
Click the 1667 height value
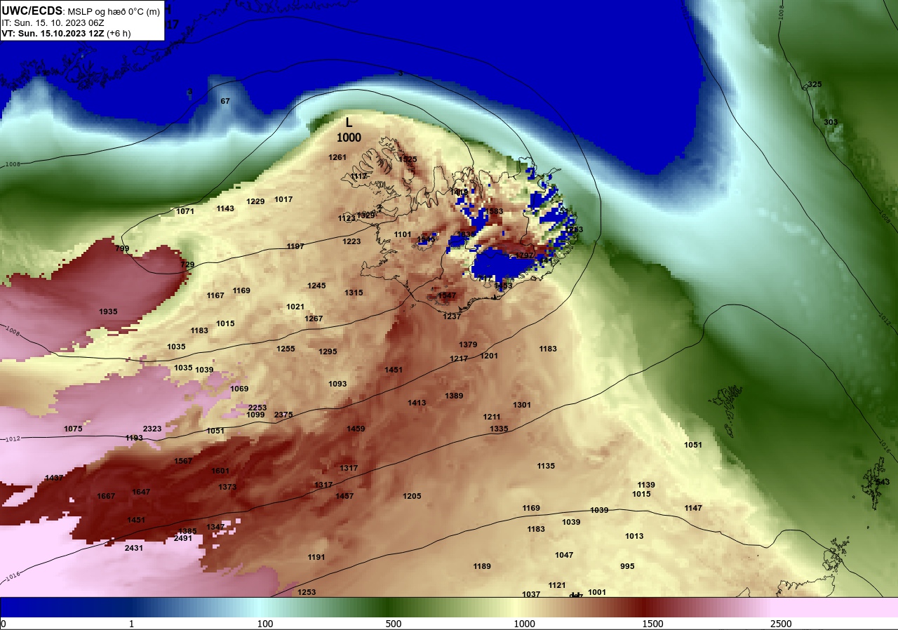click(x=106, y=496)
